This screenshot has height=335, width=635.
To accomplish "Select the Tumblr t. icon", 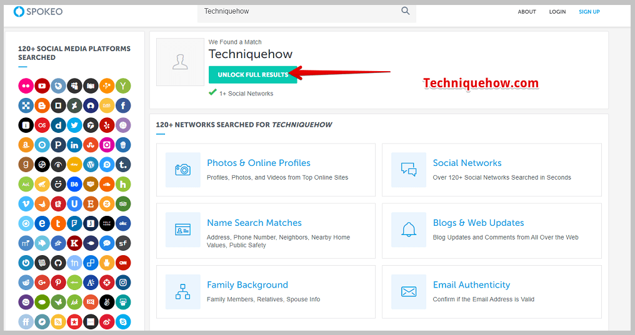I will point(123,165).
